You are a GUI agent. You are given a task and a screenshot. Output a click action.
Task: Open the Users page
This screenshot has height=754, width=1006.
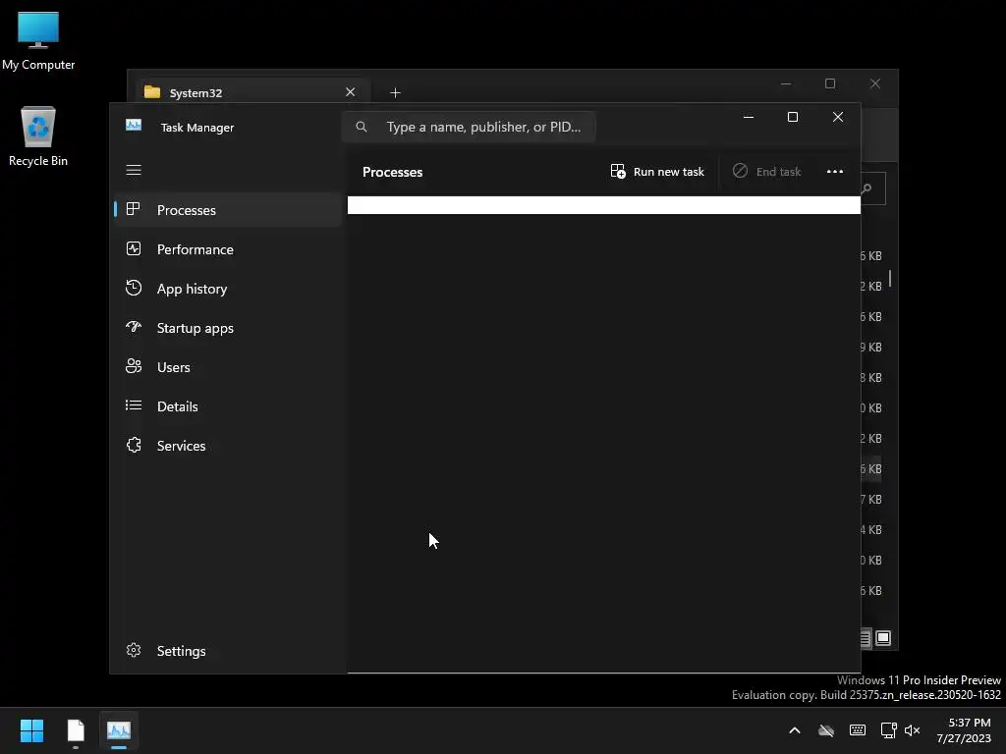(228, 367)
